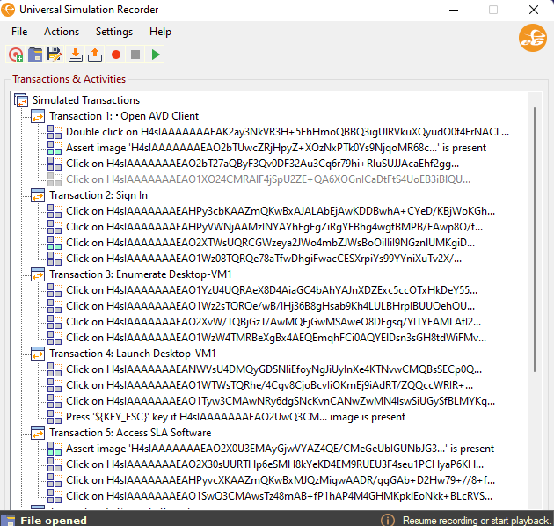
Task: Open the File menu
Action: point(19,32)
